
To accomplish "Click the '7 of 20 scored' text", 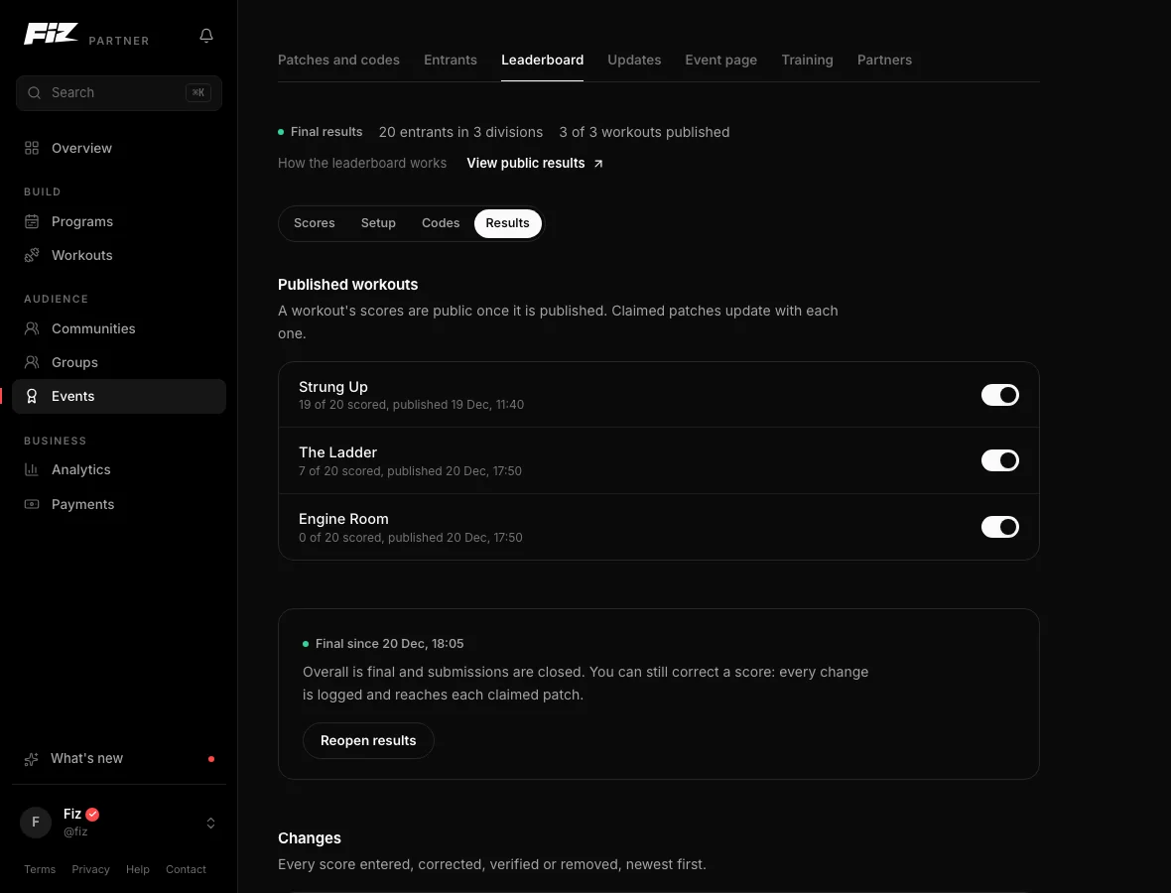I will click(x=339, y=471).
